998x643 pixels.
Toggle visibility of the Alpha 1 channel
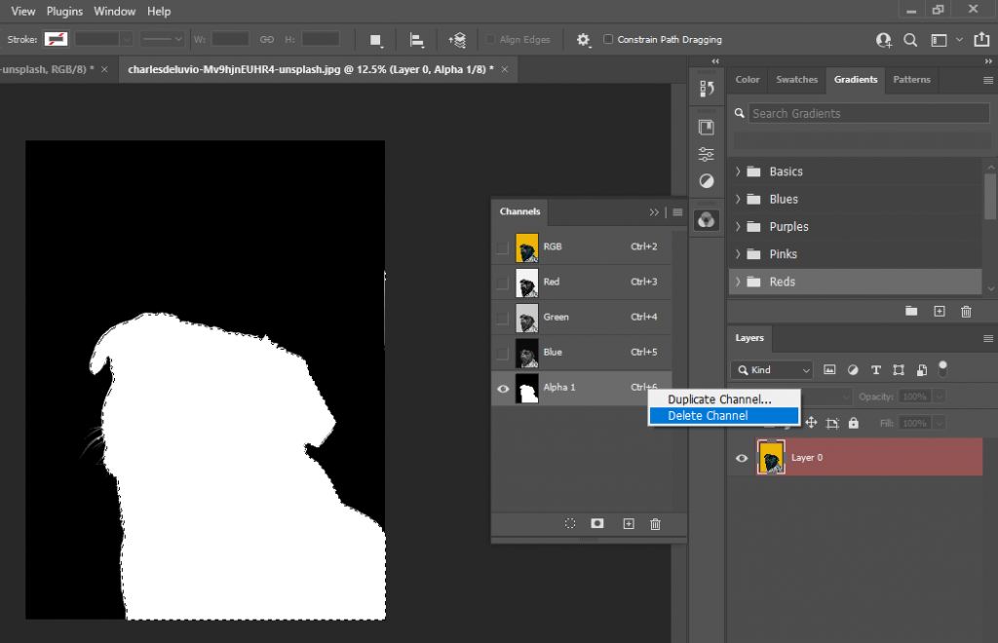503,388
